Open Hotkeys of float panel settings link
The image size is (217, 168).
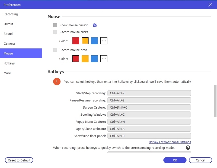point(170,142)
